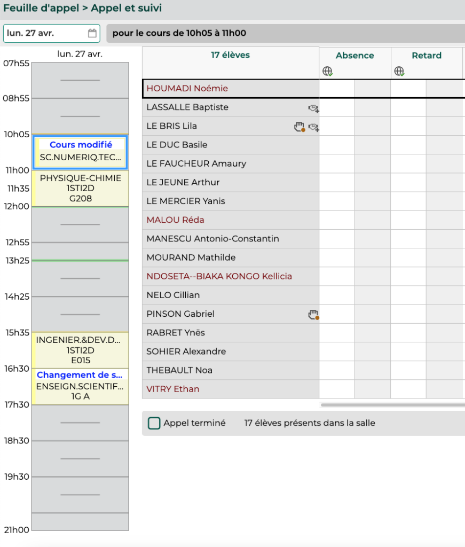
Task: Select the Absence column header
Action: coord(354,56)
